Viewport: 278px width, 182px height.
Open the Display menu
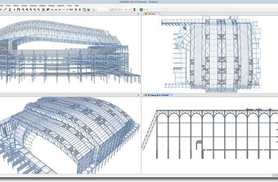coord(42,6)
